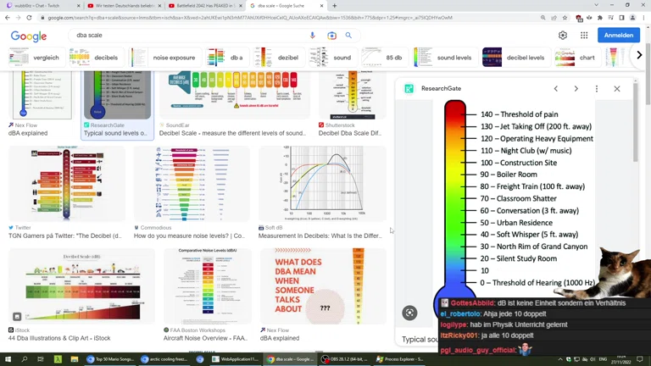Select the 'noise exposure' filter chip

[x=164, y=58]
